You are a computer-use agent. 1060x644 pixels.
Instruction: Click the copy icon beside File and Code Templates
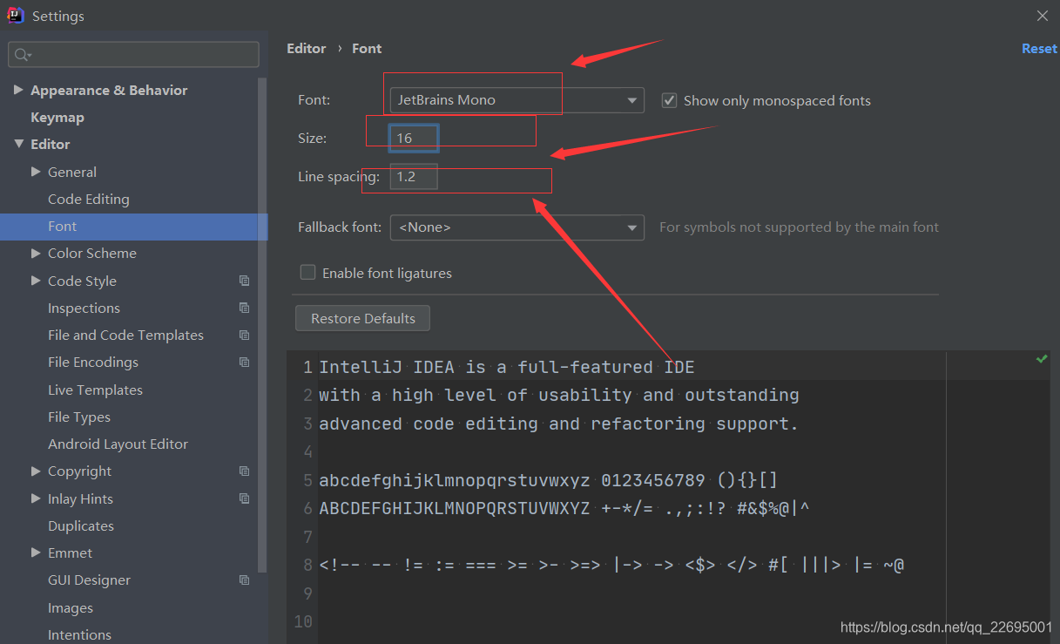click(x=244, y=335)
